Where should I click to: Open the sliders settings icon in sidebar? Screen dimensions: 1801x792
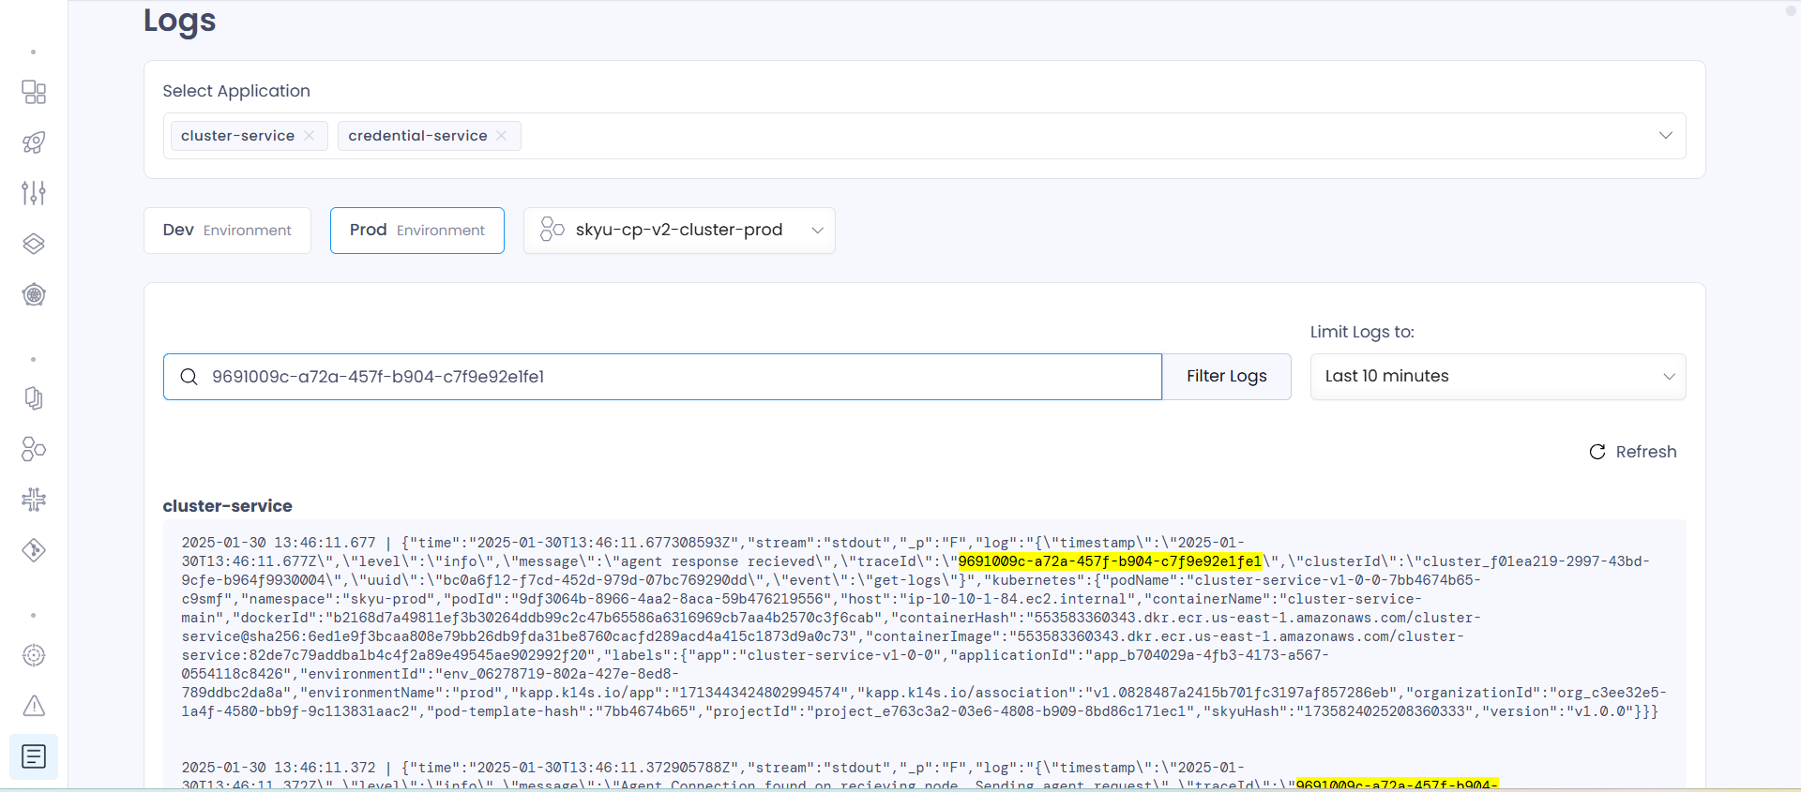coord(34,193)
